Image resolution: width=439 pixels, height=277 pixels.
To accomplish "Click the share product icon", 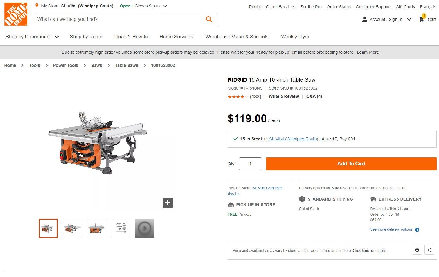I will (429, 250).
